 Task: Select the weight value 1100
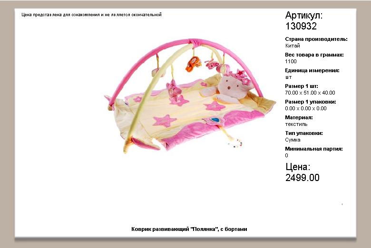pos(291,61)
